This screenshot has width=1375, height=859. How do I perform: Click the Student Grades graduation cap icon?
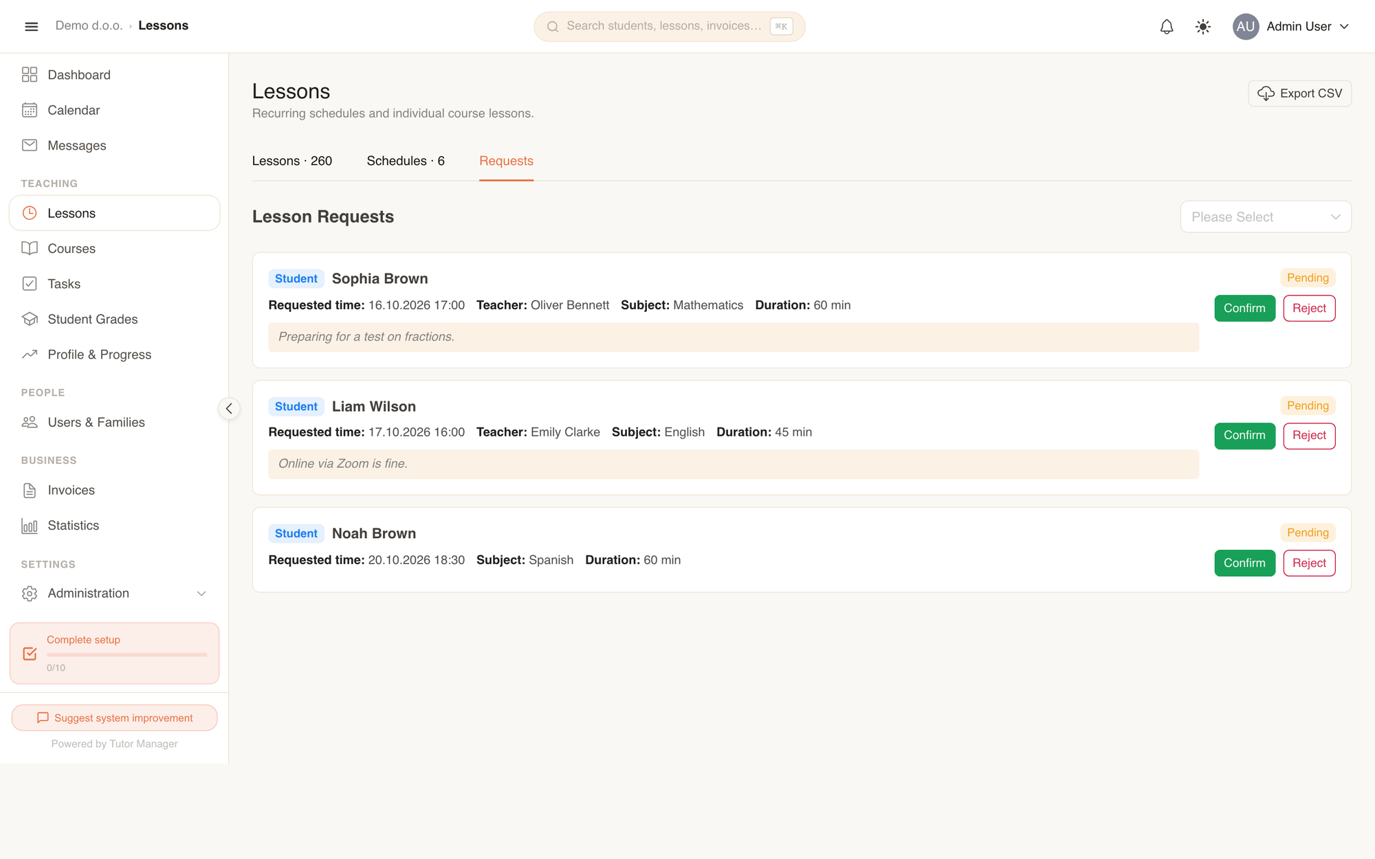[x=30, y=319]
